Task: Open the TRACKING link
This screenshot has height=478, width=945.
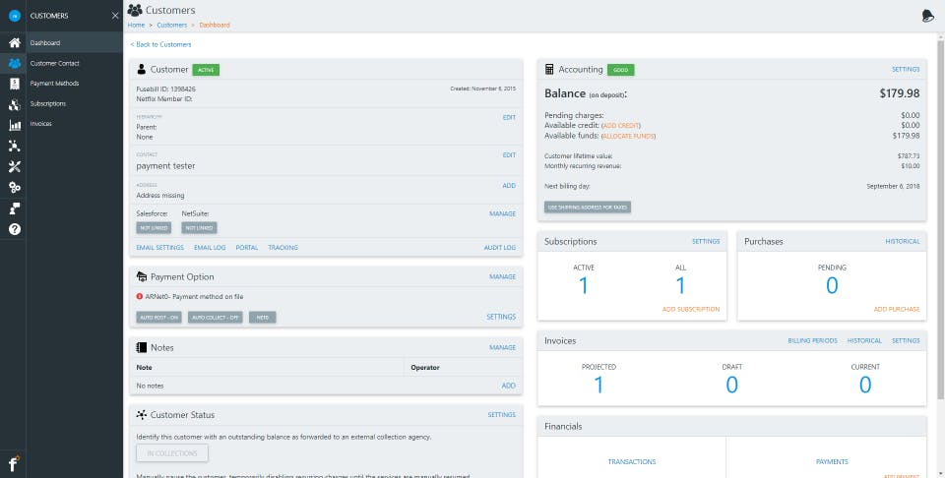Action: point(283,248)
